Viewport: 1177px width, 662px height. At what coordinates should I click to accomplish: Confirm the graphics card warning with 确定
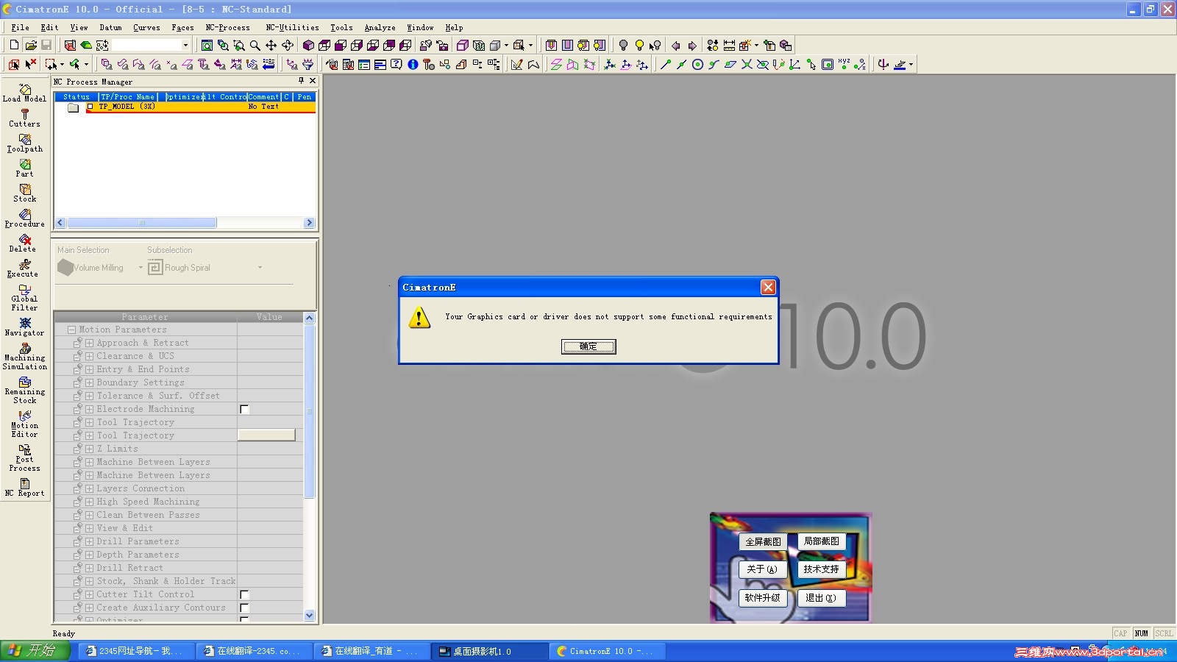tap(588, 346)
